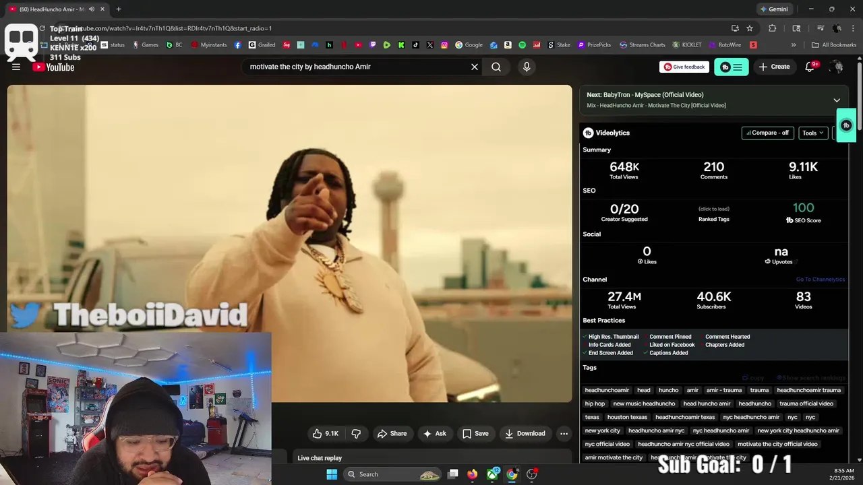
Task: Open the Chrome extensions puzzle icon
Action: point(773,28)
